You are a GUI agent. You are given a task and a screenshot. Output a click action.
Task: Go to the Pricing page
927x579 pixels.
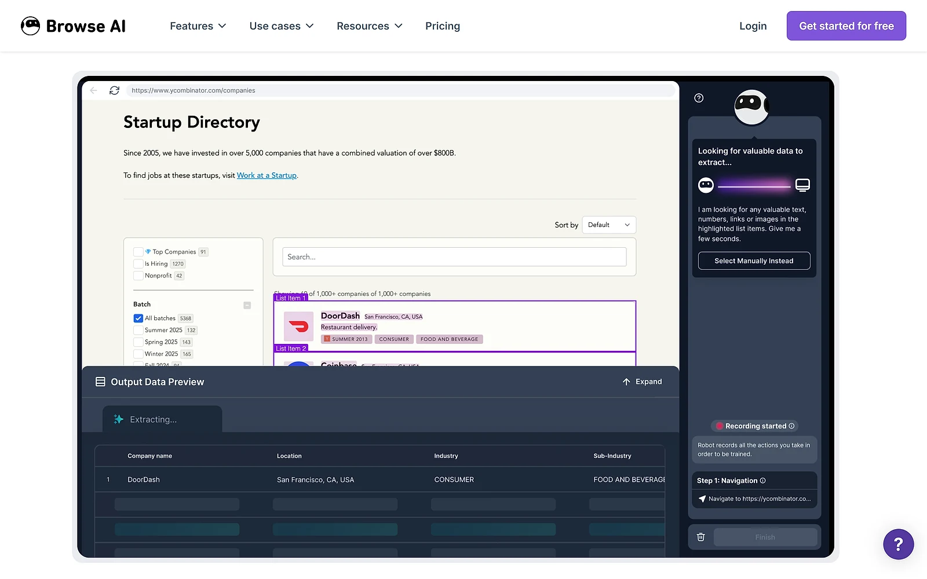pos(443,26)
